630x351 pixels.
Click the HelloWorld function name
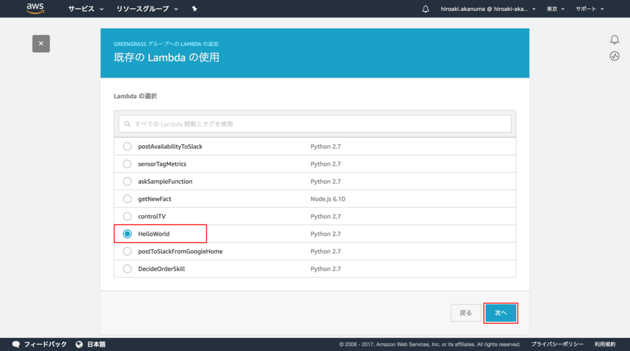pos(153,234)
